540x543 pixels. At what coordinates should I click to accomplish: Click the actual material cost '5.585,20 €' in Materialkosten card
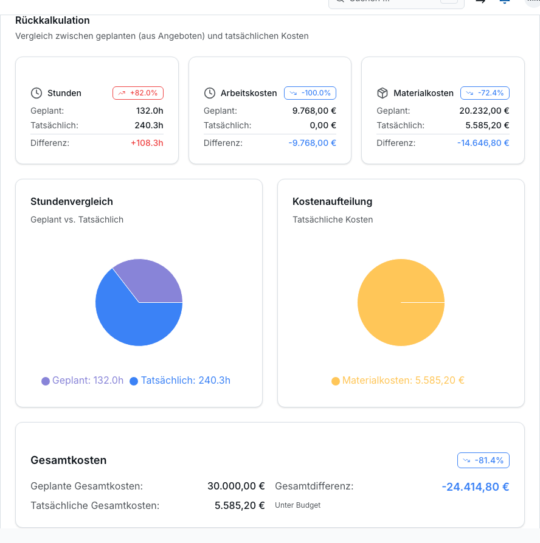click(x=487, y=125)
